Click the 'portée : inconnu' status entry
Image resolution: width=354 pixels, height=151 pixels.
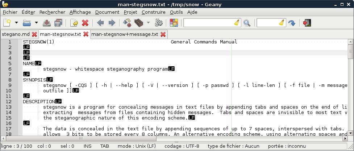287,146
